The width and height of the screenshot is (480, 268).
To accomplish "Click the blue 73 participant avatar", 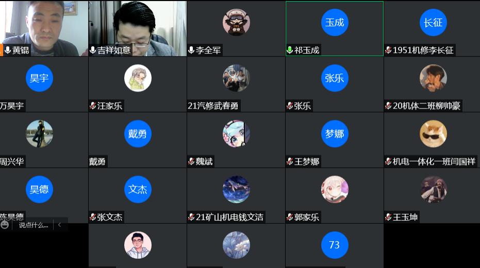I will click(x=335, y=245).
